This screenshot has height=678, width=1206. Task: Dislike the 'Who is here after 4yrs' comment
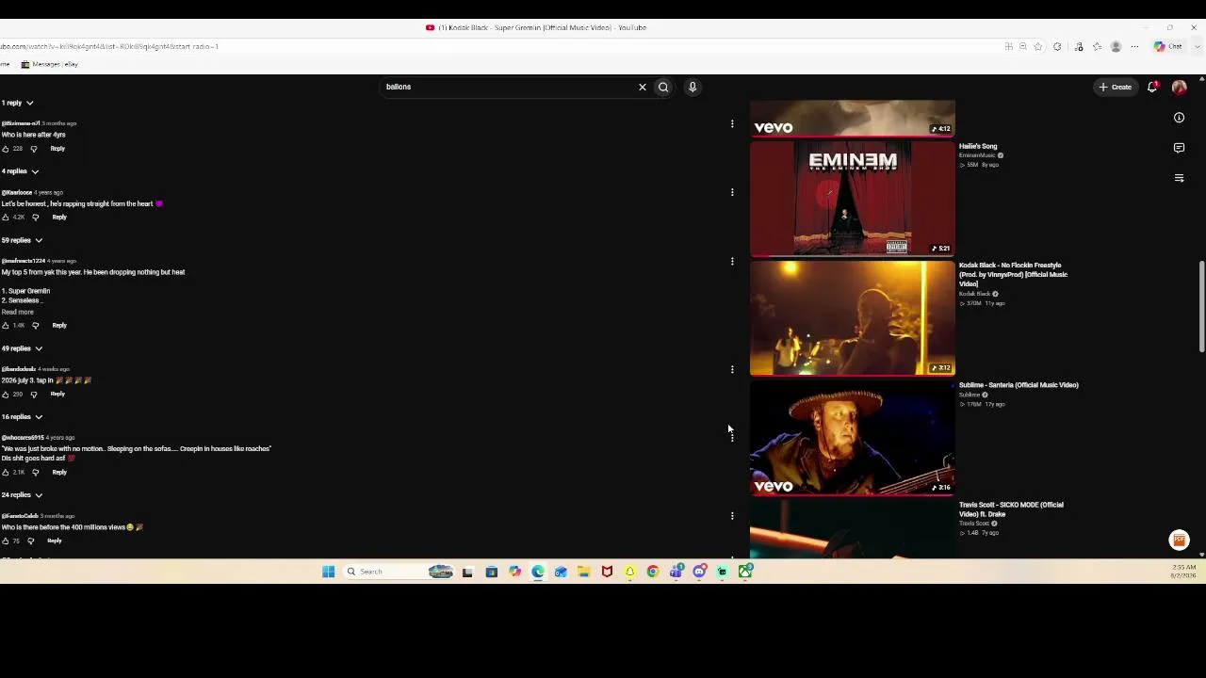pos(34,149)
